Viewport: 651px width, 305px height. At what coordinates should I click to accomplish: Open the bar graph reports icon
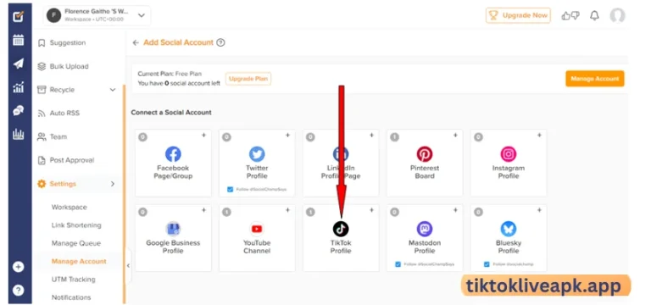(19, 134)
